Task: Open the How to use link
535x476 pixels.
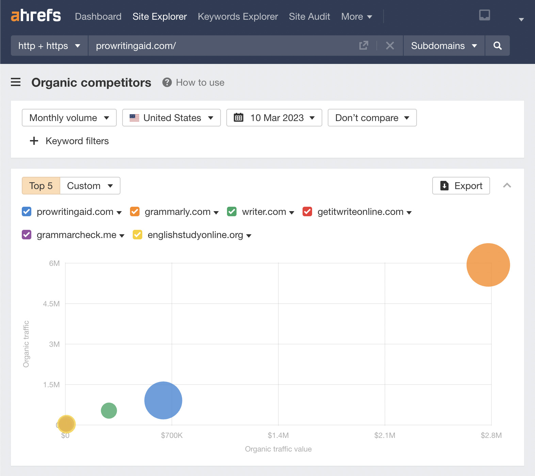Action: pyautogui.click(x=200, y=82)
